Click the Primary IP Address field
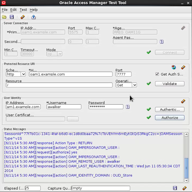The width and height of the screenshot is (192, 192). (x=43, y=32)
